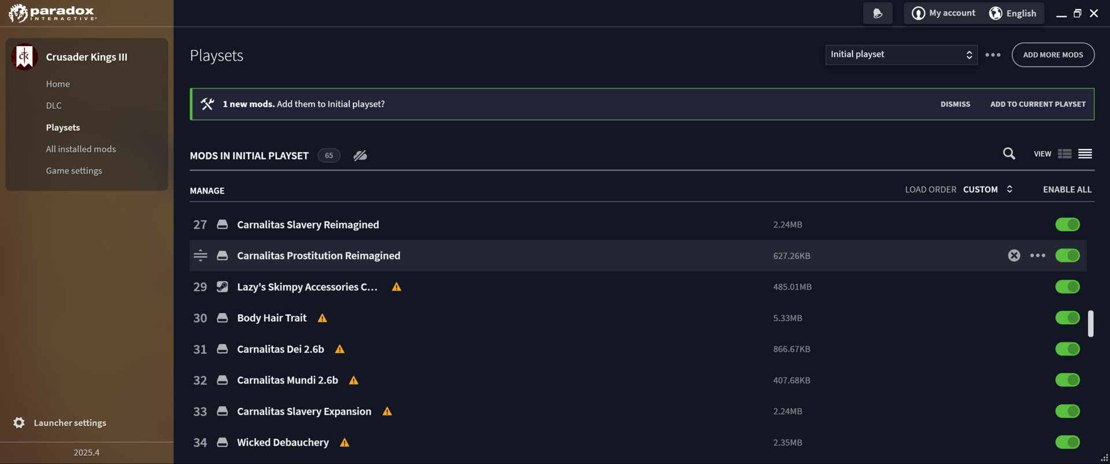Go to All installed mods page

81,149
